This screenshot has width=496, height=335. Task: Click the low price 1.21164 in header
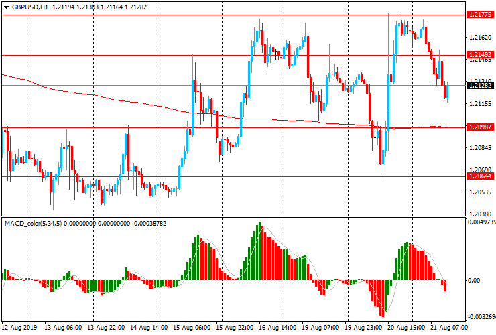pyautogui.click(x=111, y=7)
